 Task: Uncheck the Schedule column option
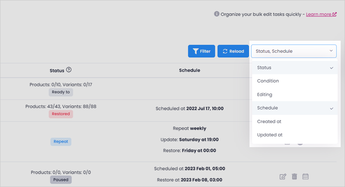tap(295, 108)
